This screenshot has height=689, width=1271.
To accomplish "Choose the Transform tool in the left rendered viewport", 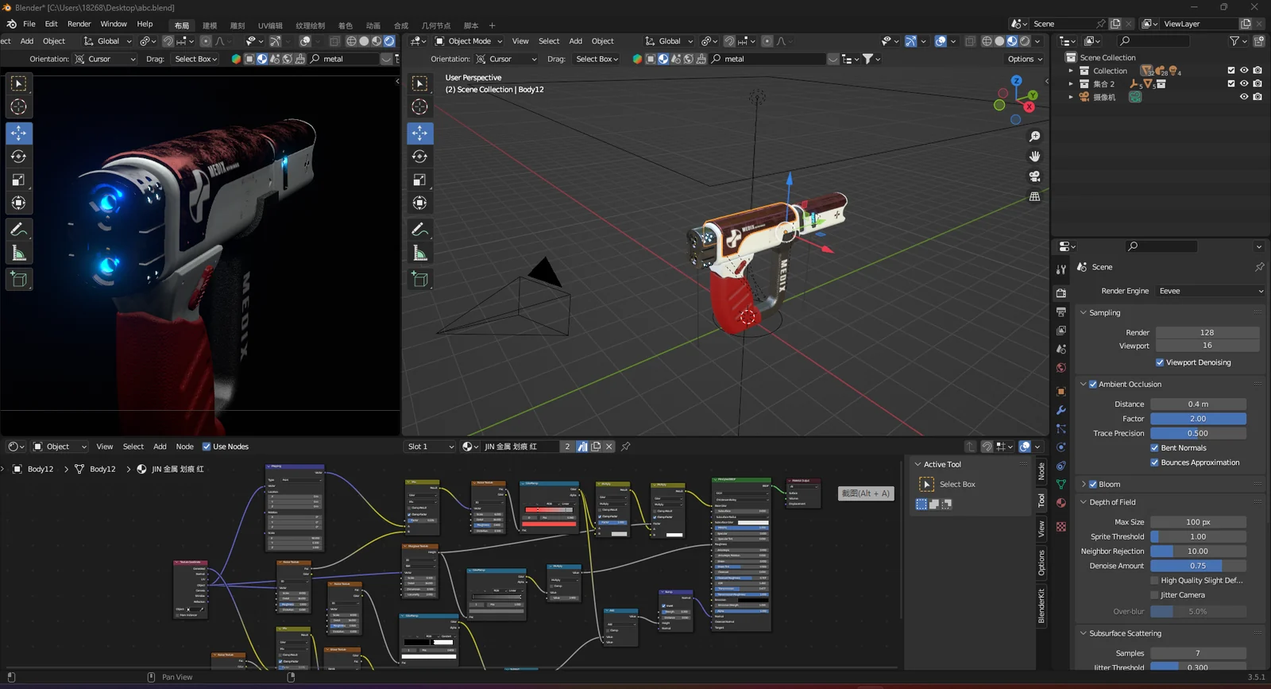I will click(19, 203).
